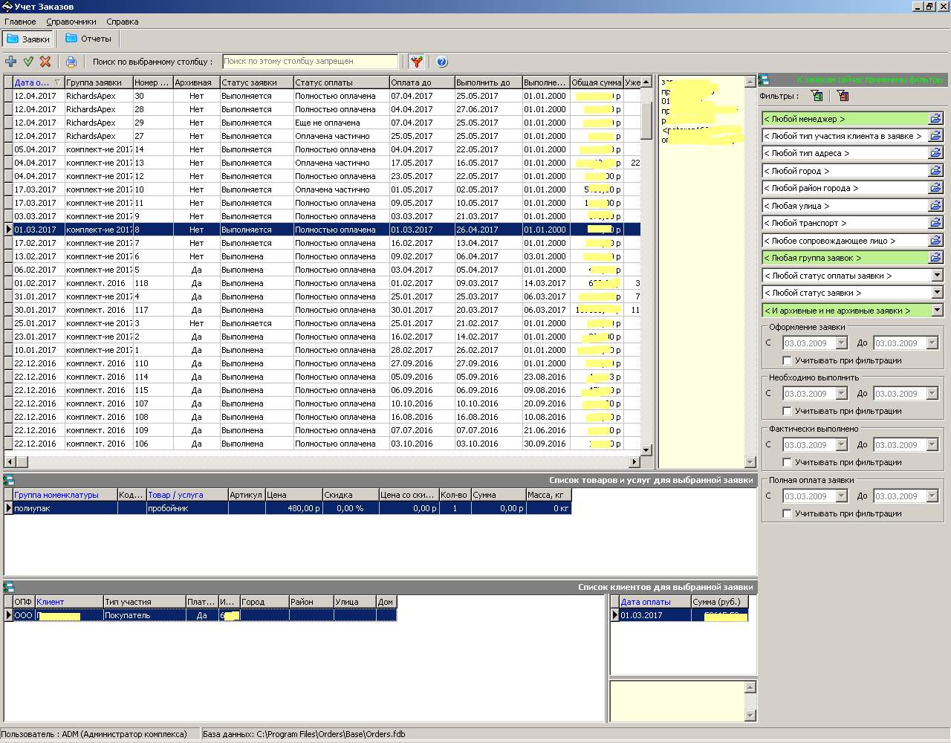The image size is (951, 743).
Task: Expand the Любой статус оплаты заявки dropdown
Action: point(937,276)
